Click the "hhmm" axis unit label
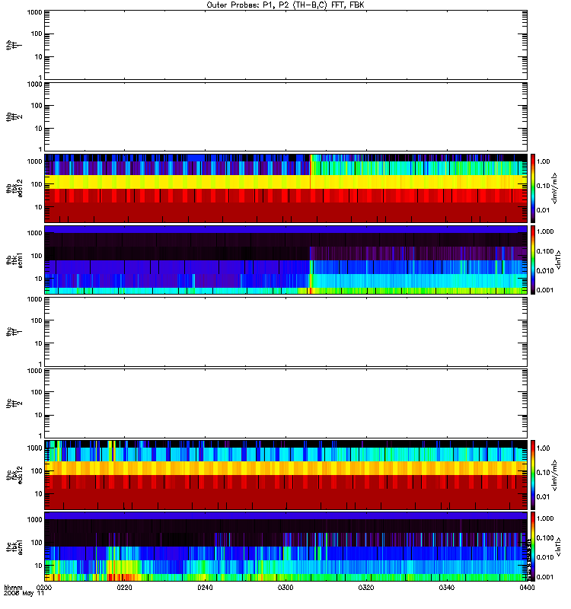 [13, 587]
